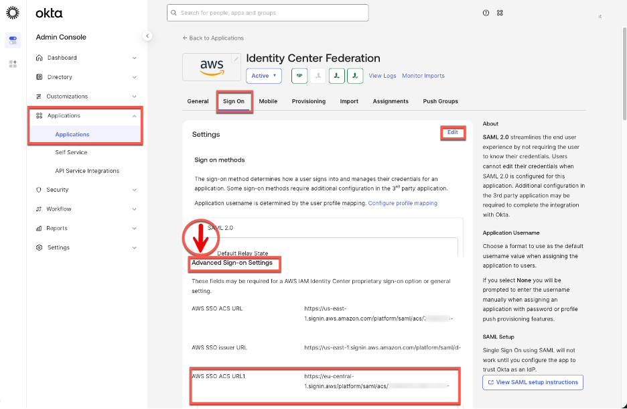
Task: Click the first green user icon beside Active
Action: pos(299,76)
